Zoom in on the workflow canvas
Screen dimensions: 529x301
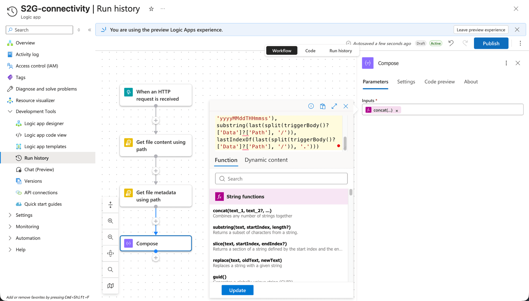tap(111, 221)
